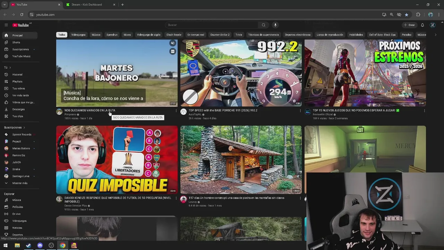Open more options for Quiz Imposible video
The width and height of the screenshot is (444, 250).
pos(176,198)
